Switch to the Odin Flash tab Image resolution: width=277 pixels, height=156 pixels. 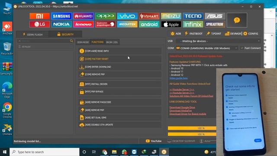32,35
